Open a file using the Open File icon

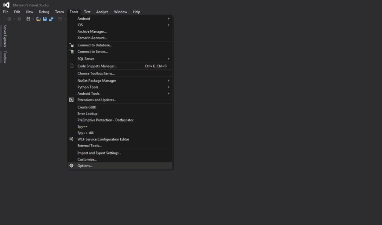[x=38, y=19]
